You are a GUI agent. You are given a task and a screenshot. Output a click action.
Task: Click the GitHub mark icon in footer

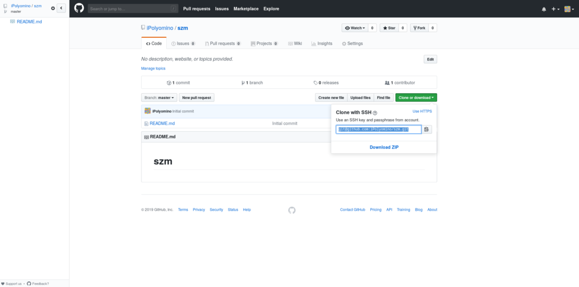[292, 210]
